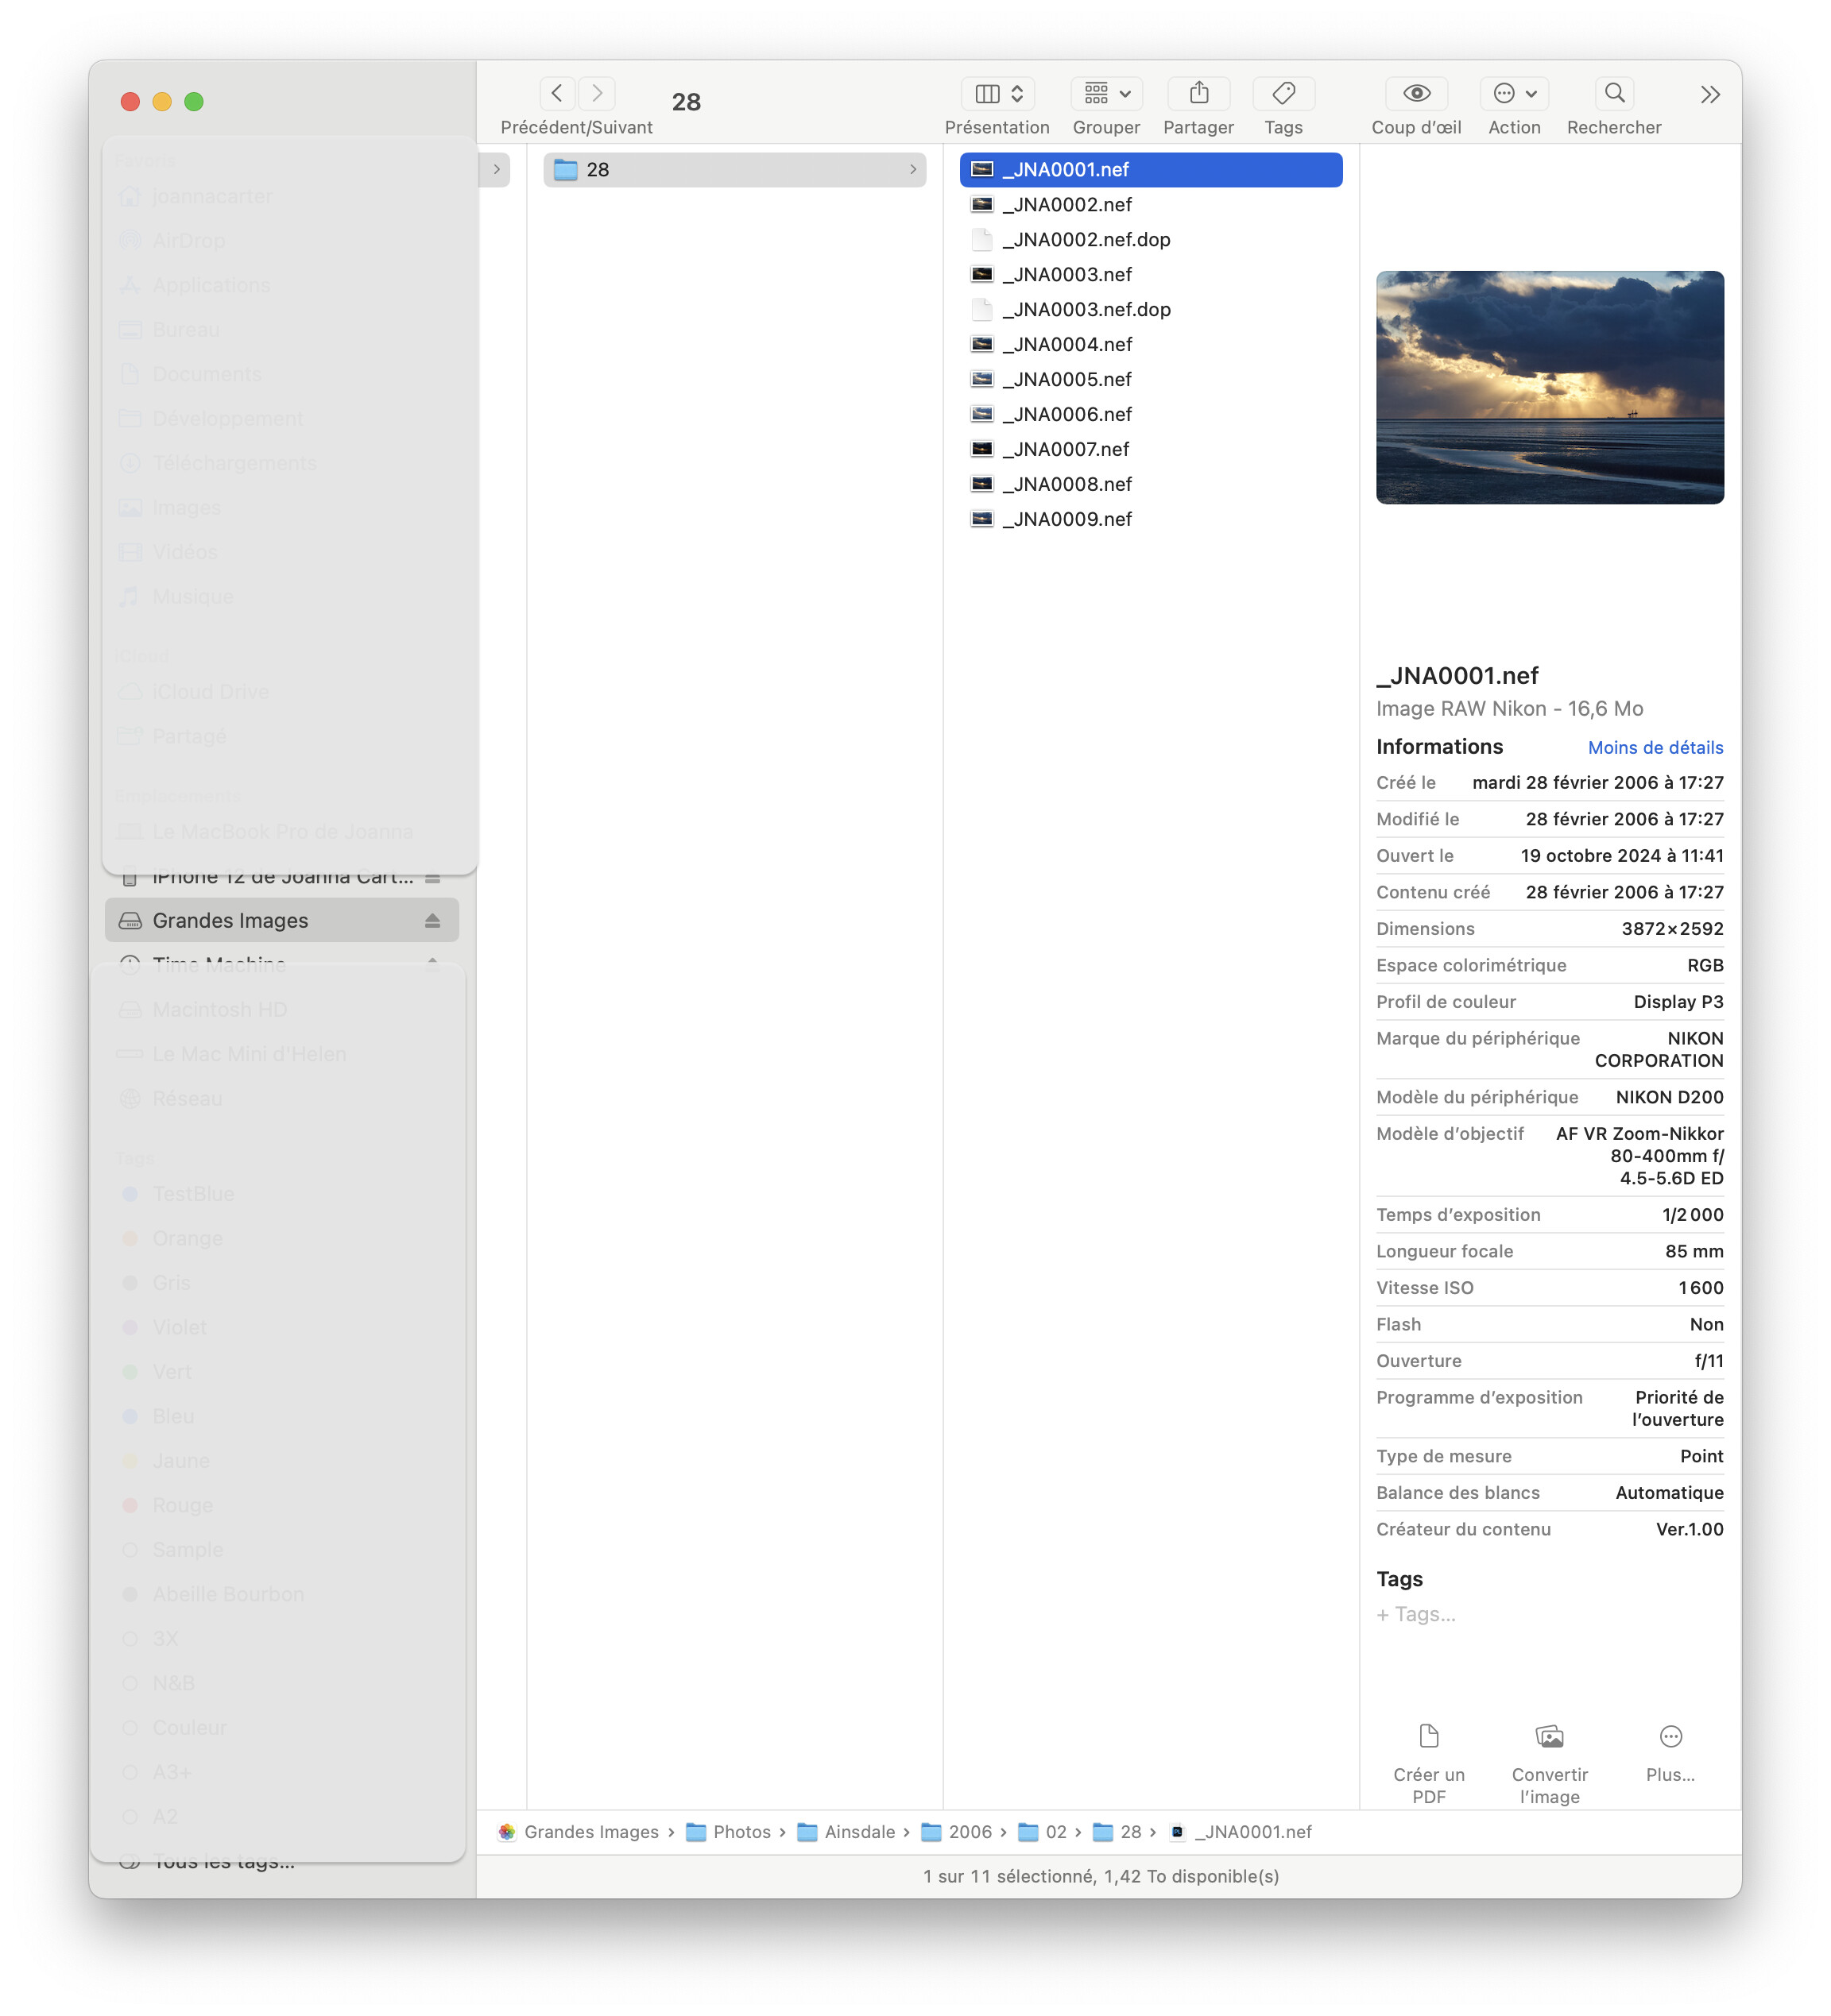Screen dimensions: 1831x2016
Task: Click the Rechercher search icon
Action: [1614, 93]
